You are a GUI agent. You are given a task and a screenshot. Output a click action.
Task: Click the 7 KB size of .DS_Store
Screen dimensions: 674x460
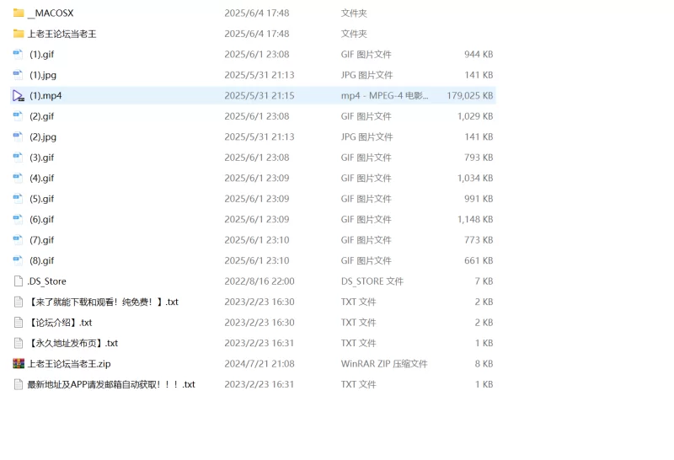[484, 281]
